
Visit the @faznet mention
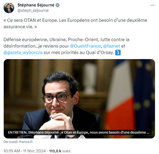tap(112, 46)
